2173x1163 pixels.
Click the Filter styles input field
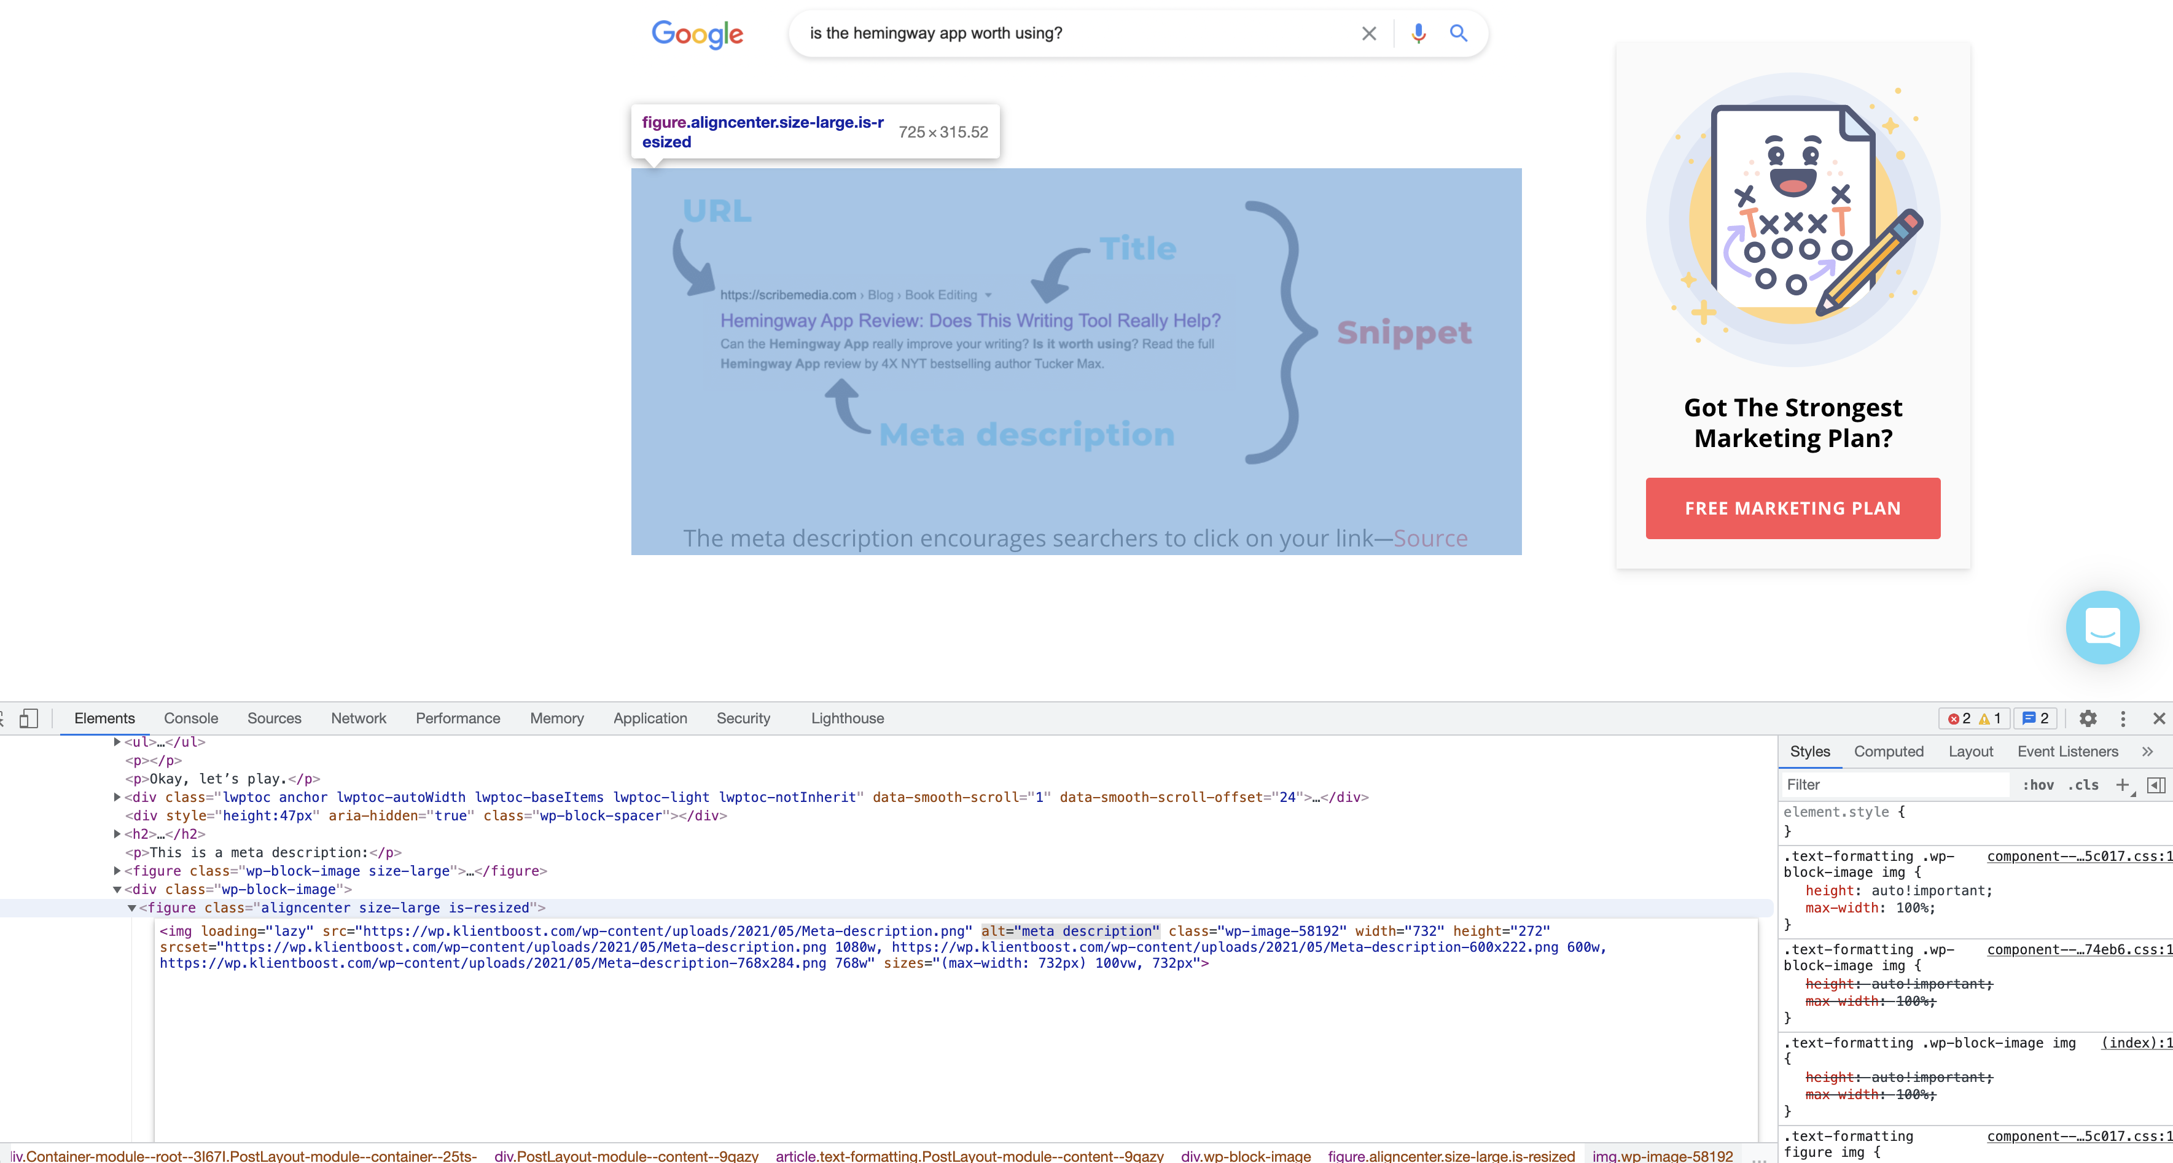click(1895, 785)
